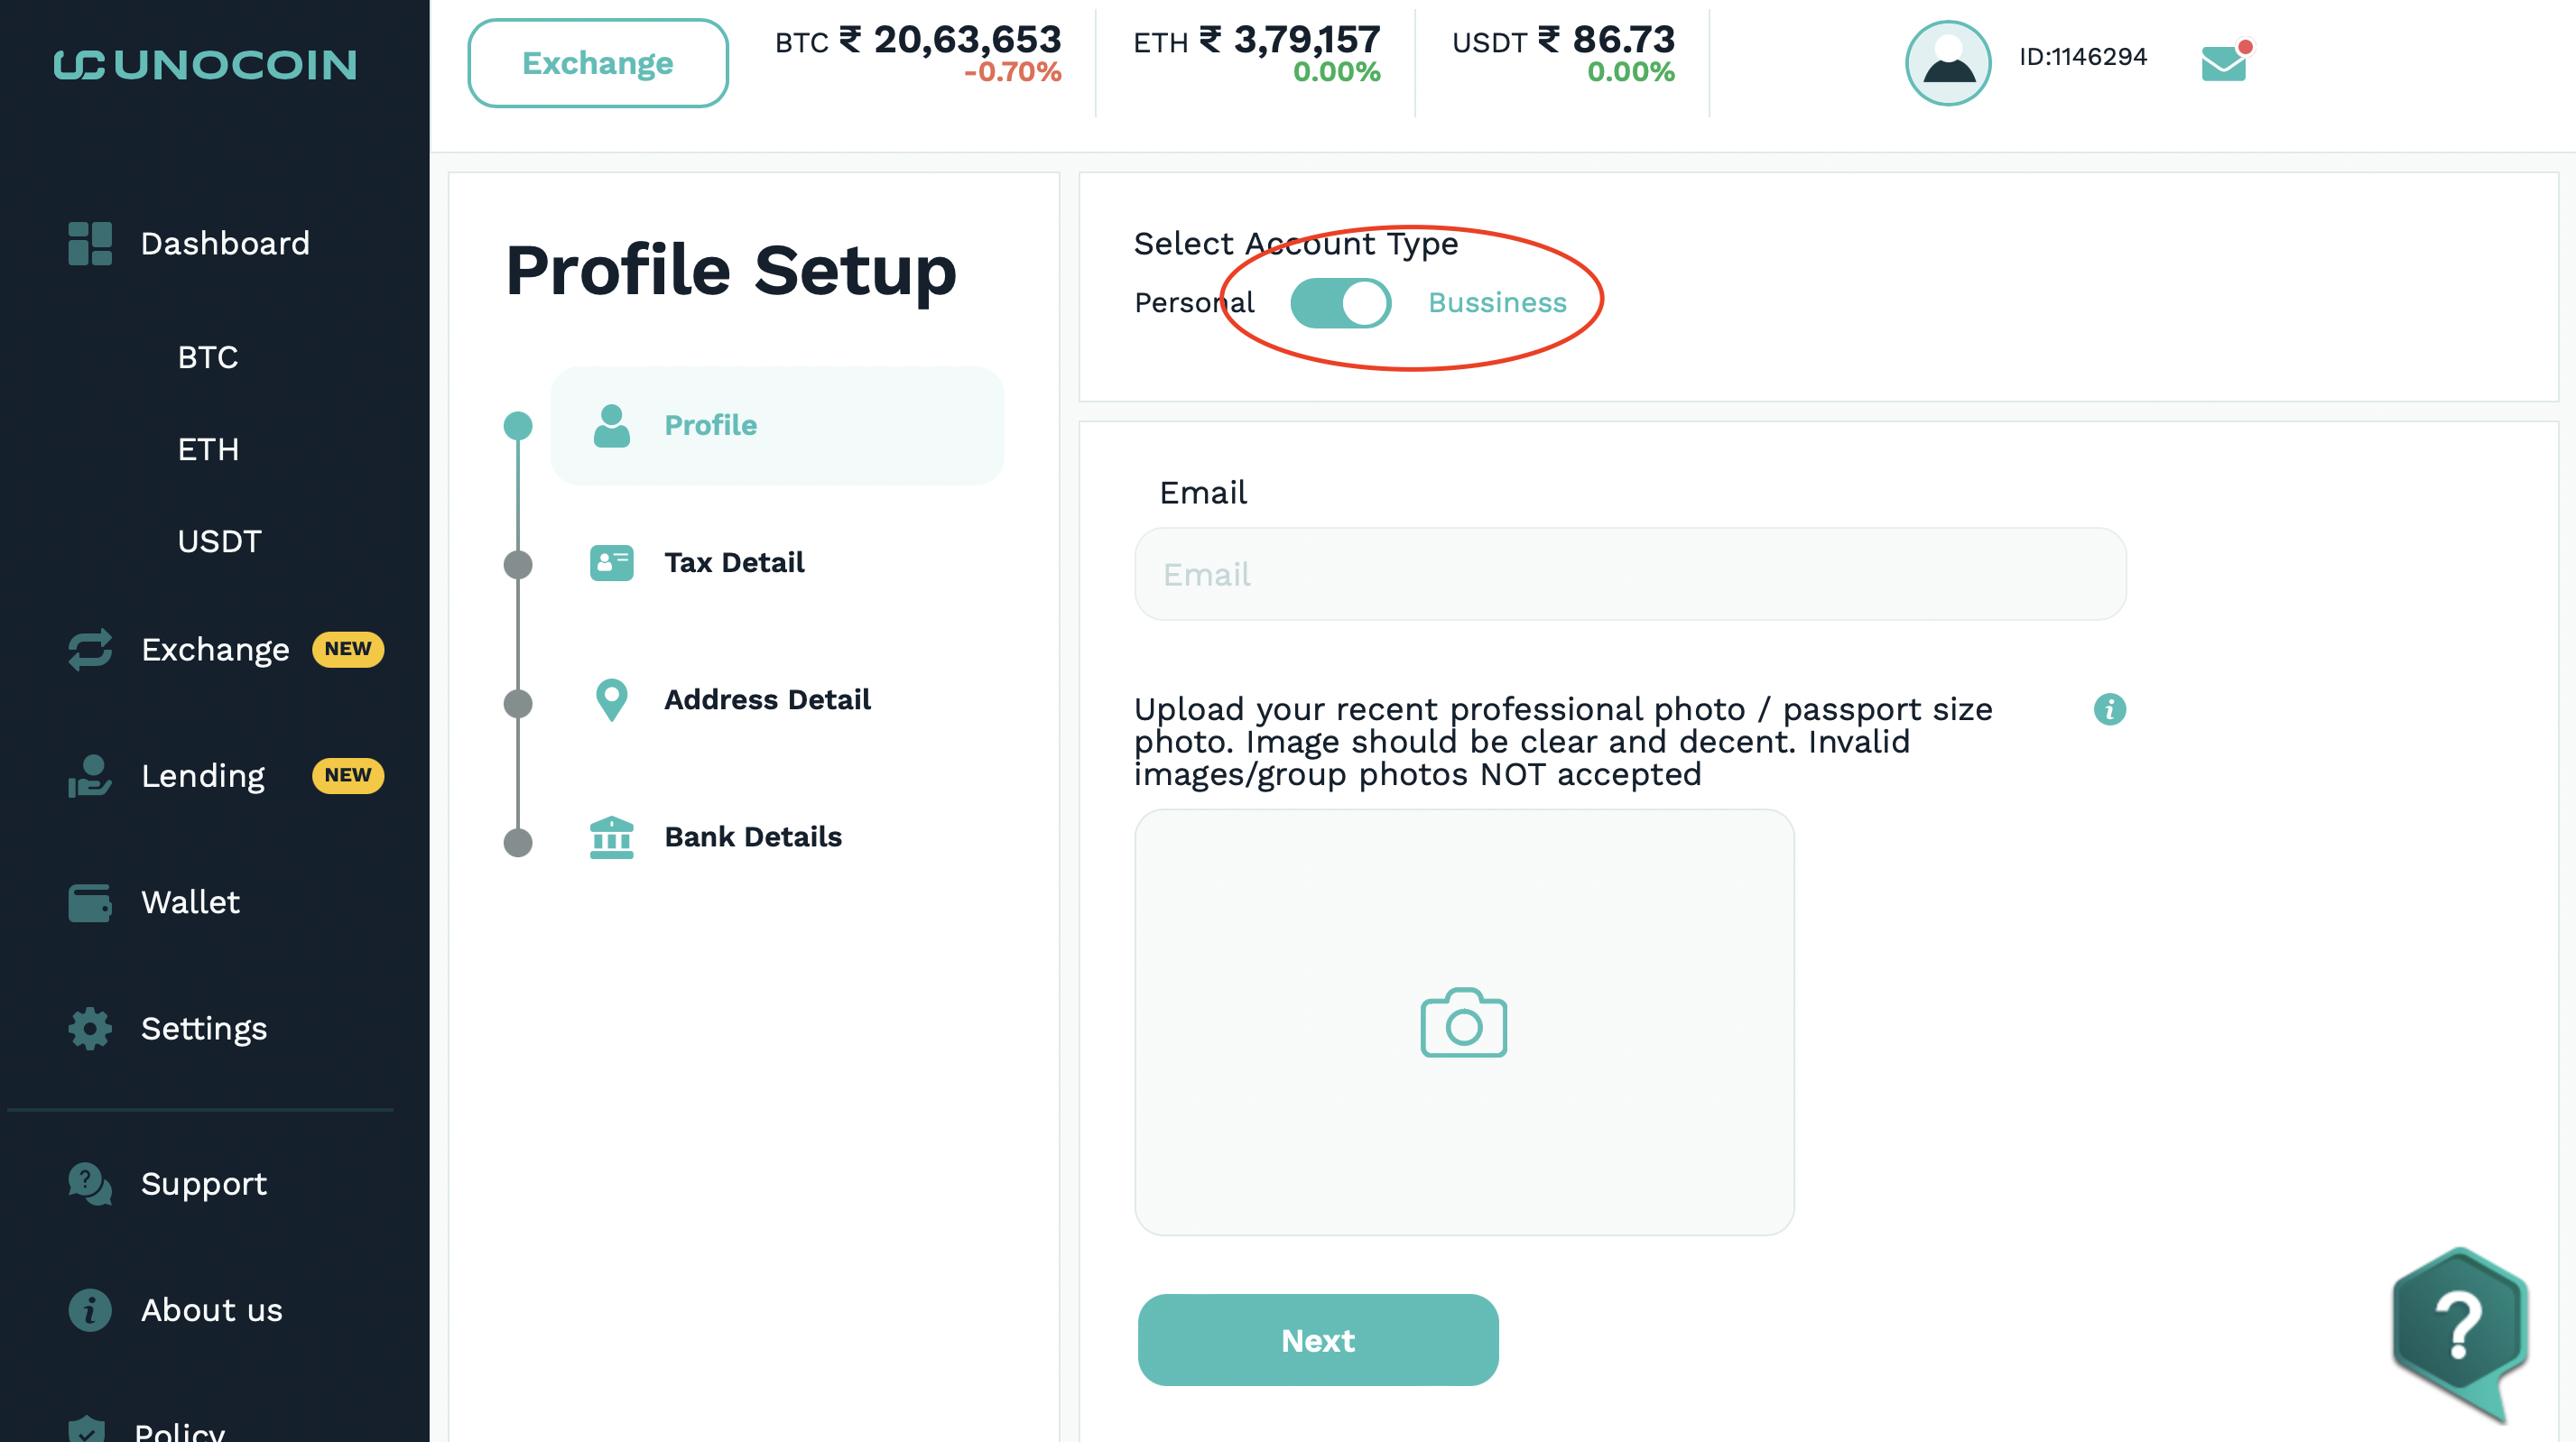Select the Bussiness account type label

pyautogui.click(x=1497, y=303)
